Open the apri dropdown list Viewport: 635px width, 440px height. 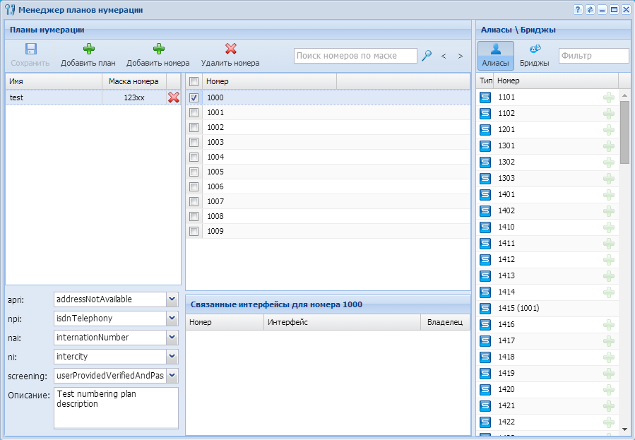click(x=172, y=299)
